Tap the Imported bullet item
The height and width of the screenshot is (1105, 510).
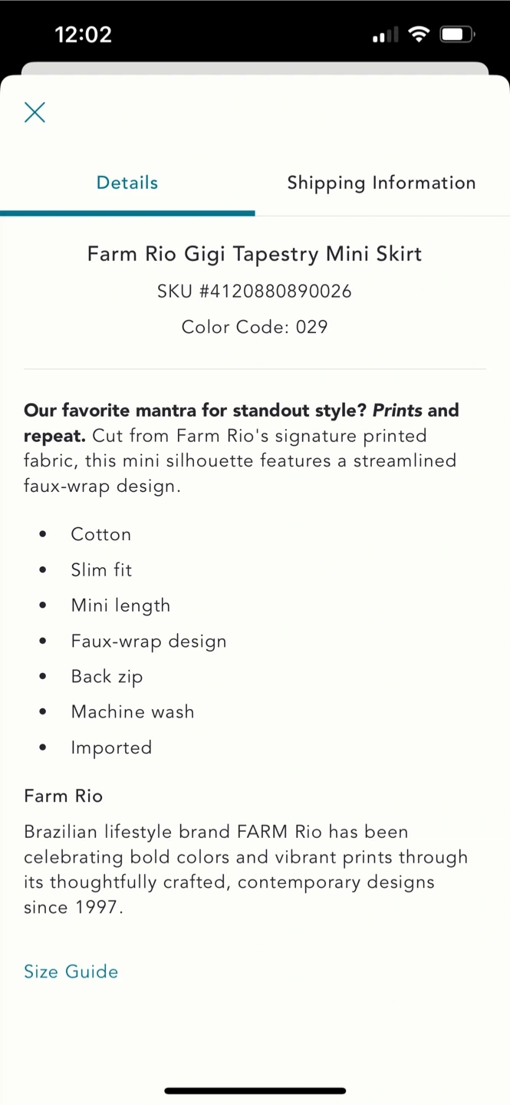pos(111,747)
